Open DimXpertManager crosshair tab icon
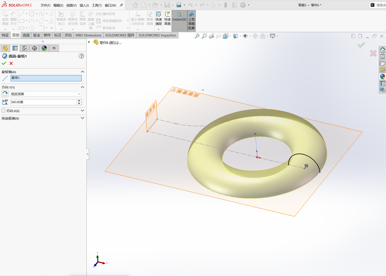Screen dimensions: 386x276 [34, 48]
